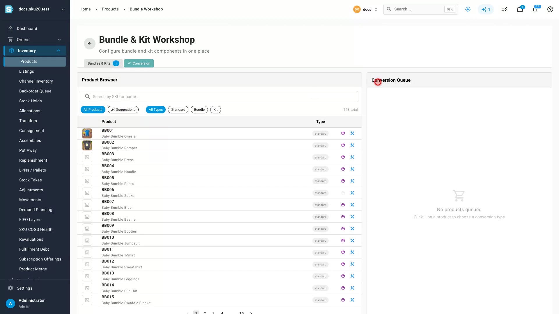Click the BB002 Baby Bumble Romper thumbnail
The height and width of the screenshot is (314, 559).
click(x=87, y=145)
